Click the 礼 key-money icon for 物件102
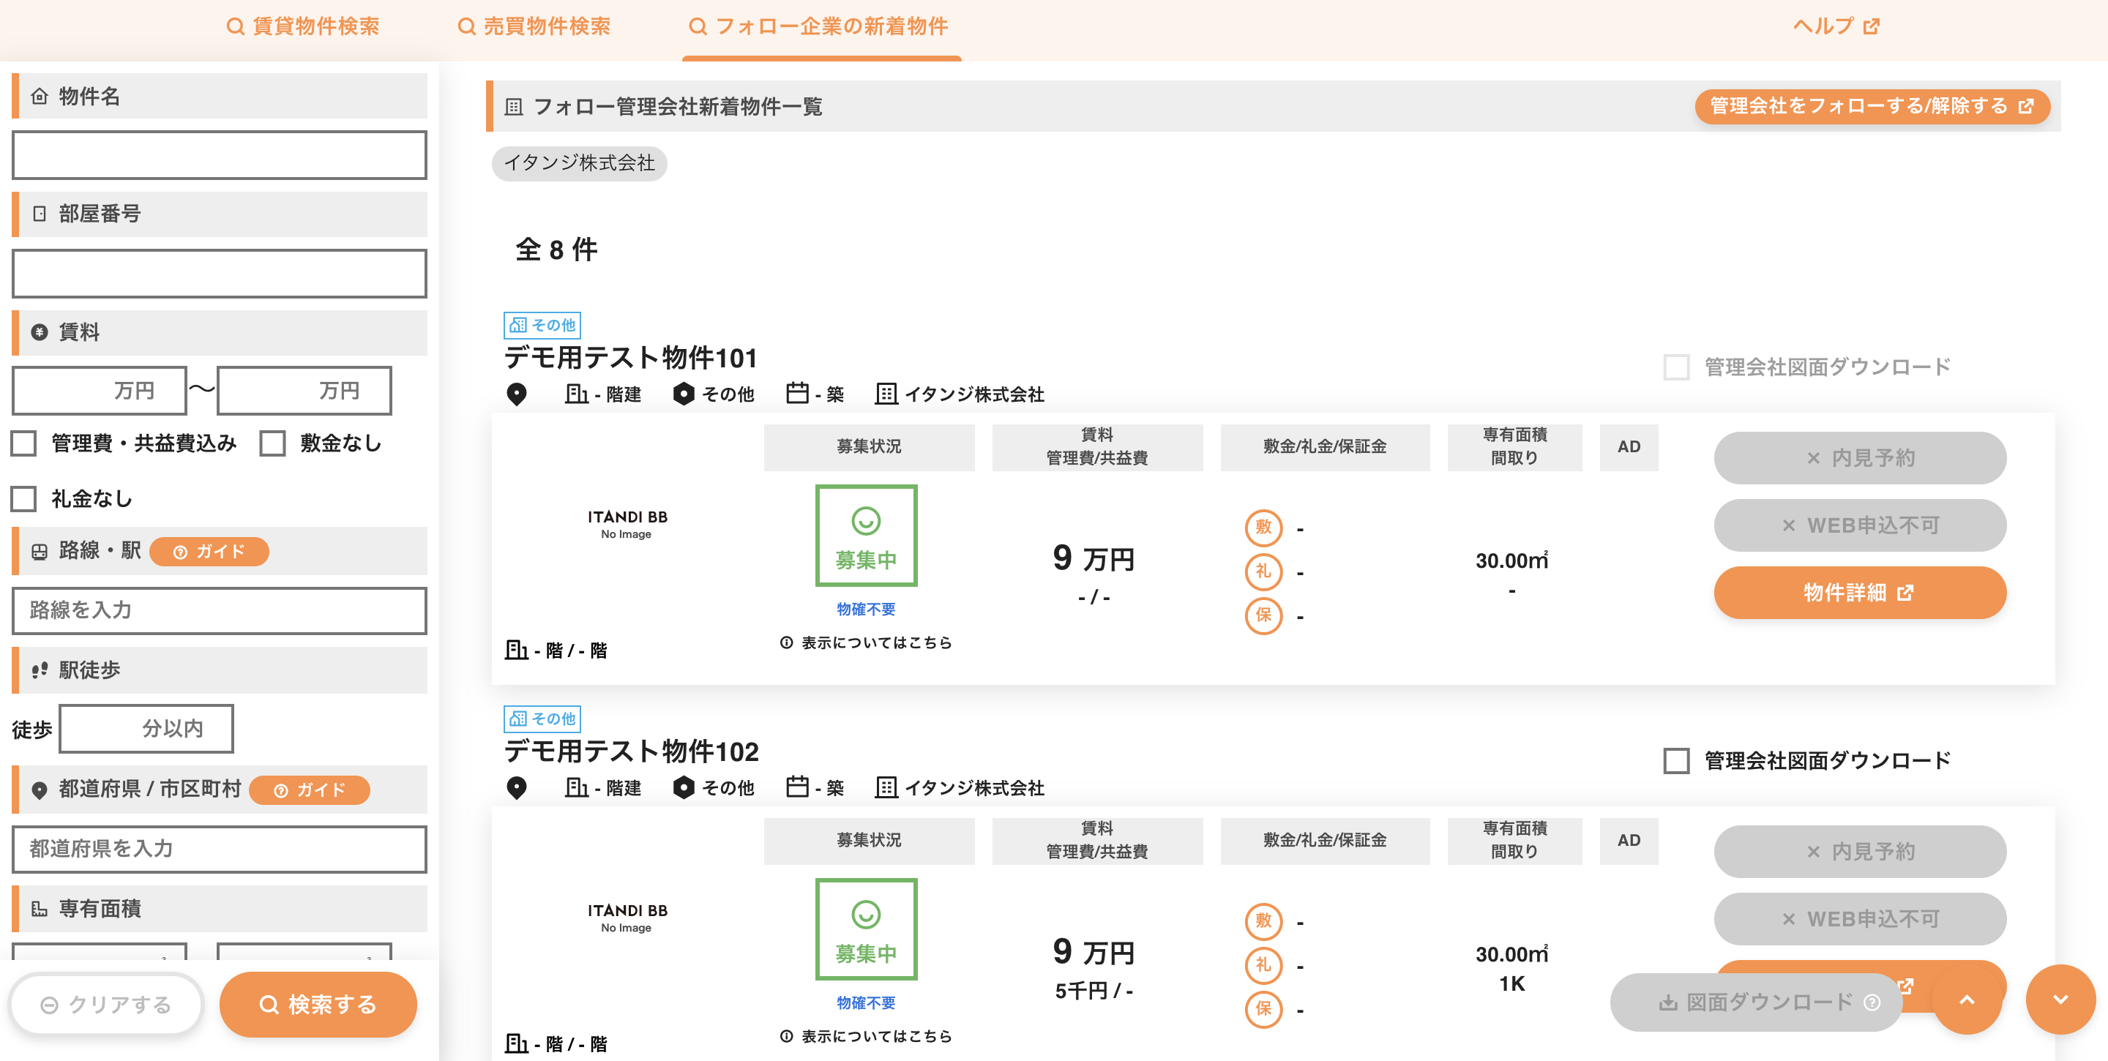This screenshot has height=1061, width=2108. (1263, 965)
